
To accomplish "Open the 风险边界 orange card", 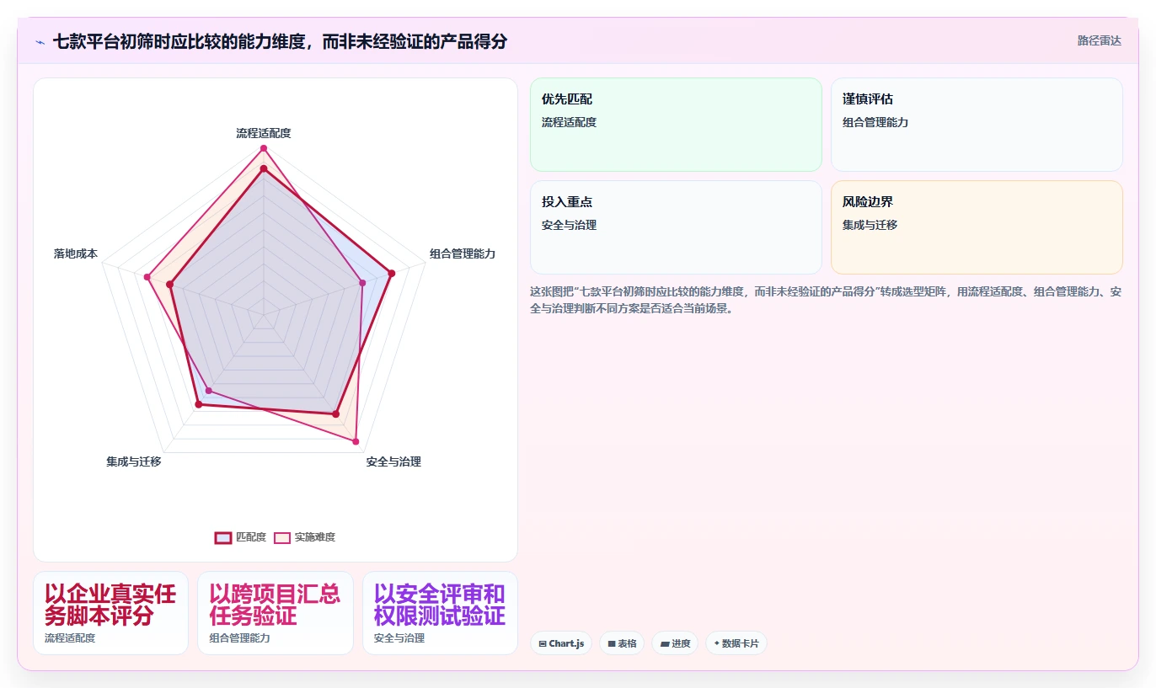I will (977, 227).
